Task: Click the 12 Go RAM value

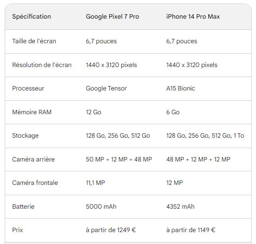Action: coord(93,112)
